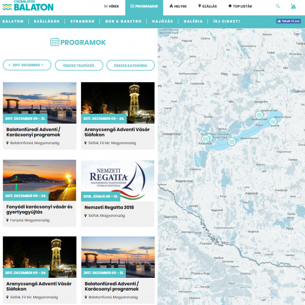
Task: Open the Helyek menu item
Action: pyautogui.click(x=178, y=6)
